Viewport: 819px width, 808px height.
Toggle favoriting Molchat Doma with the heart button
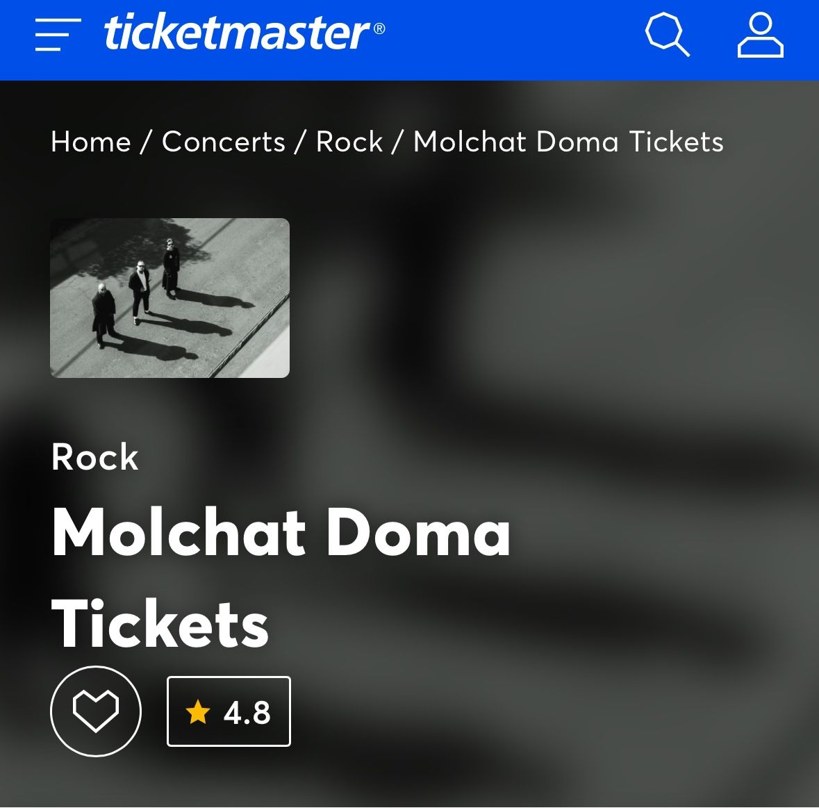click(96, 711)
